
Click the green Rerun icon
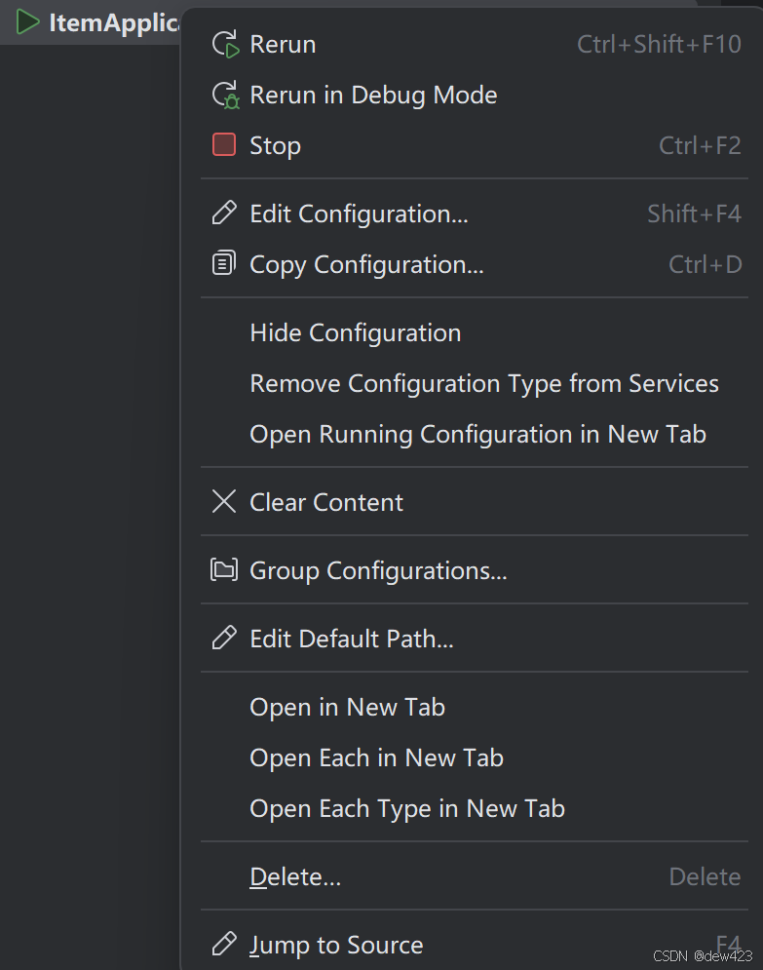tap(224, 44)
